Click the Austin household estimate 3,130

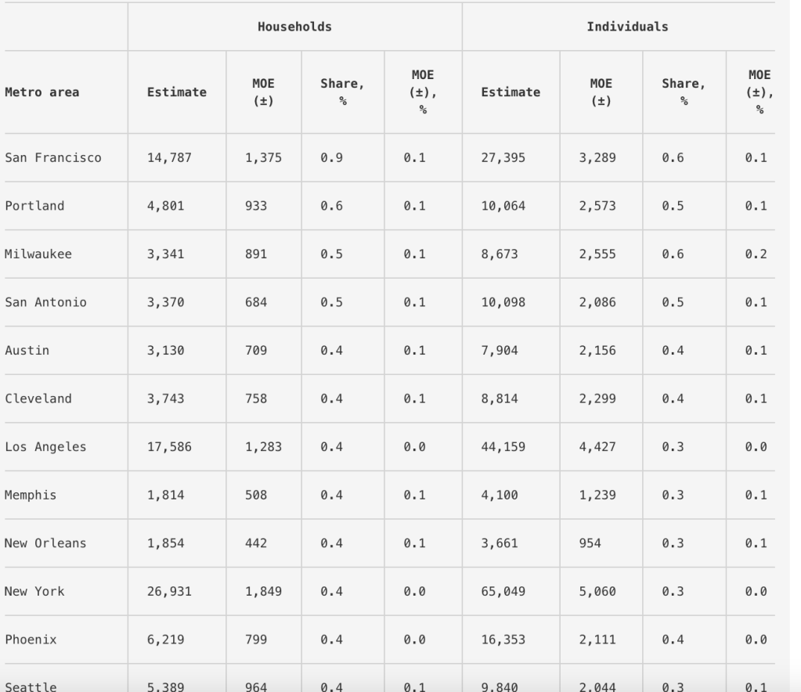click(x=166, y=351)
